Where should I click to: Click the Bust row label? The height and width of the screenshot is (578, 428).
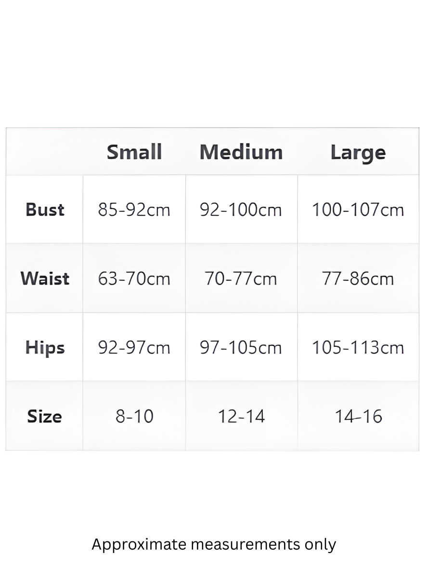tap(45, 210)
